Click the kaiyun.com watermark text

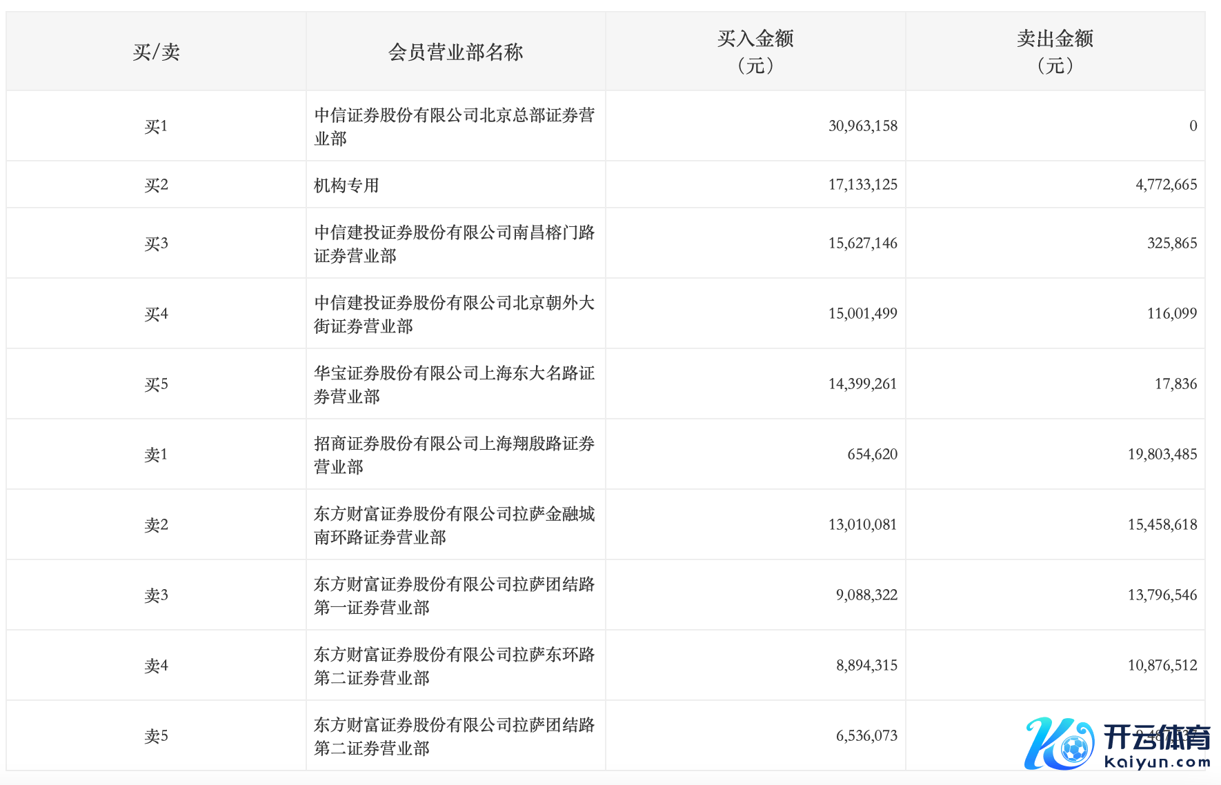point(1157,762)
